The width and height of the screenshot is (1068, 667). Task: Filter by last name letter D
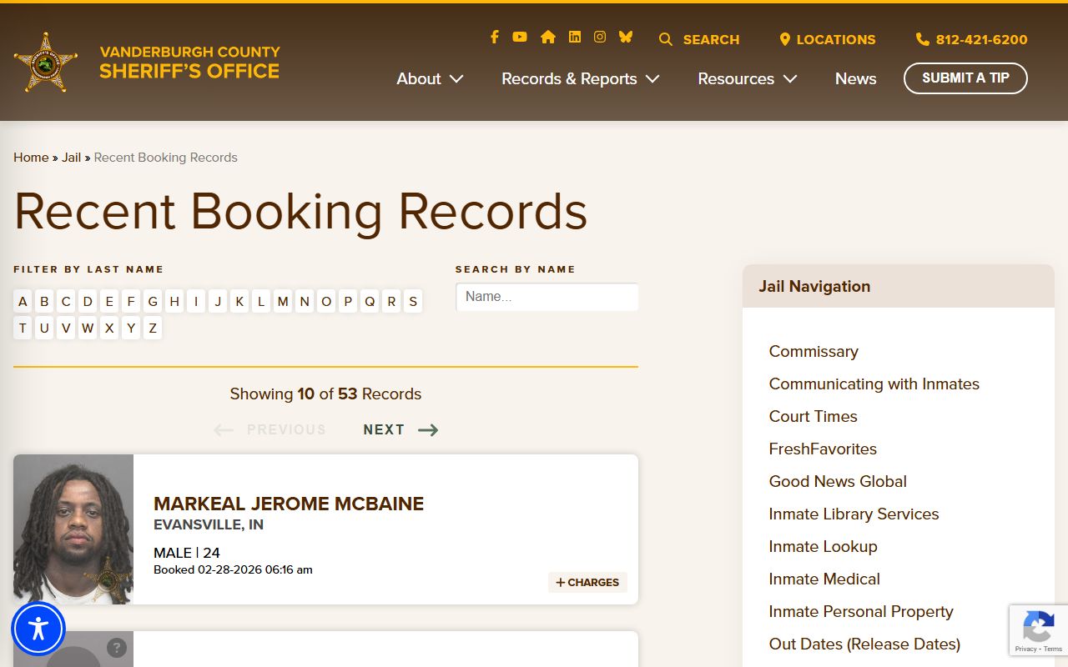(88, 302)
